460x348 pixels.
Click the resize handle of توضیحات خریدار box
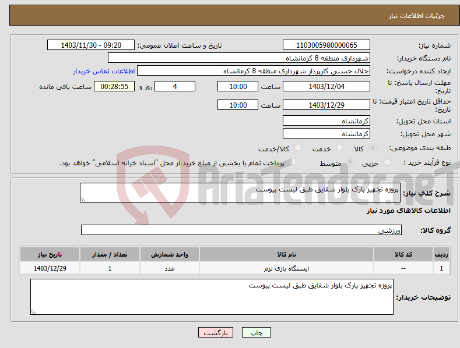[34, 312]
